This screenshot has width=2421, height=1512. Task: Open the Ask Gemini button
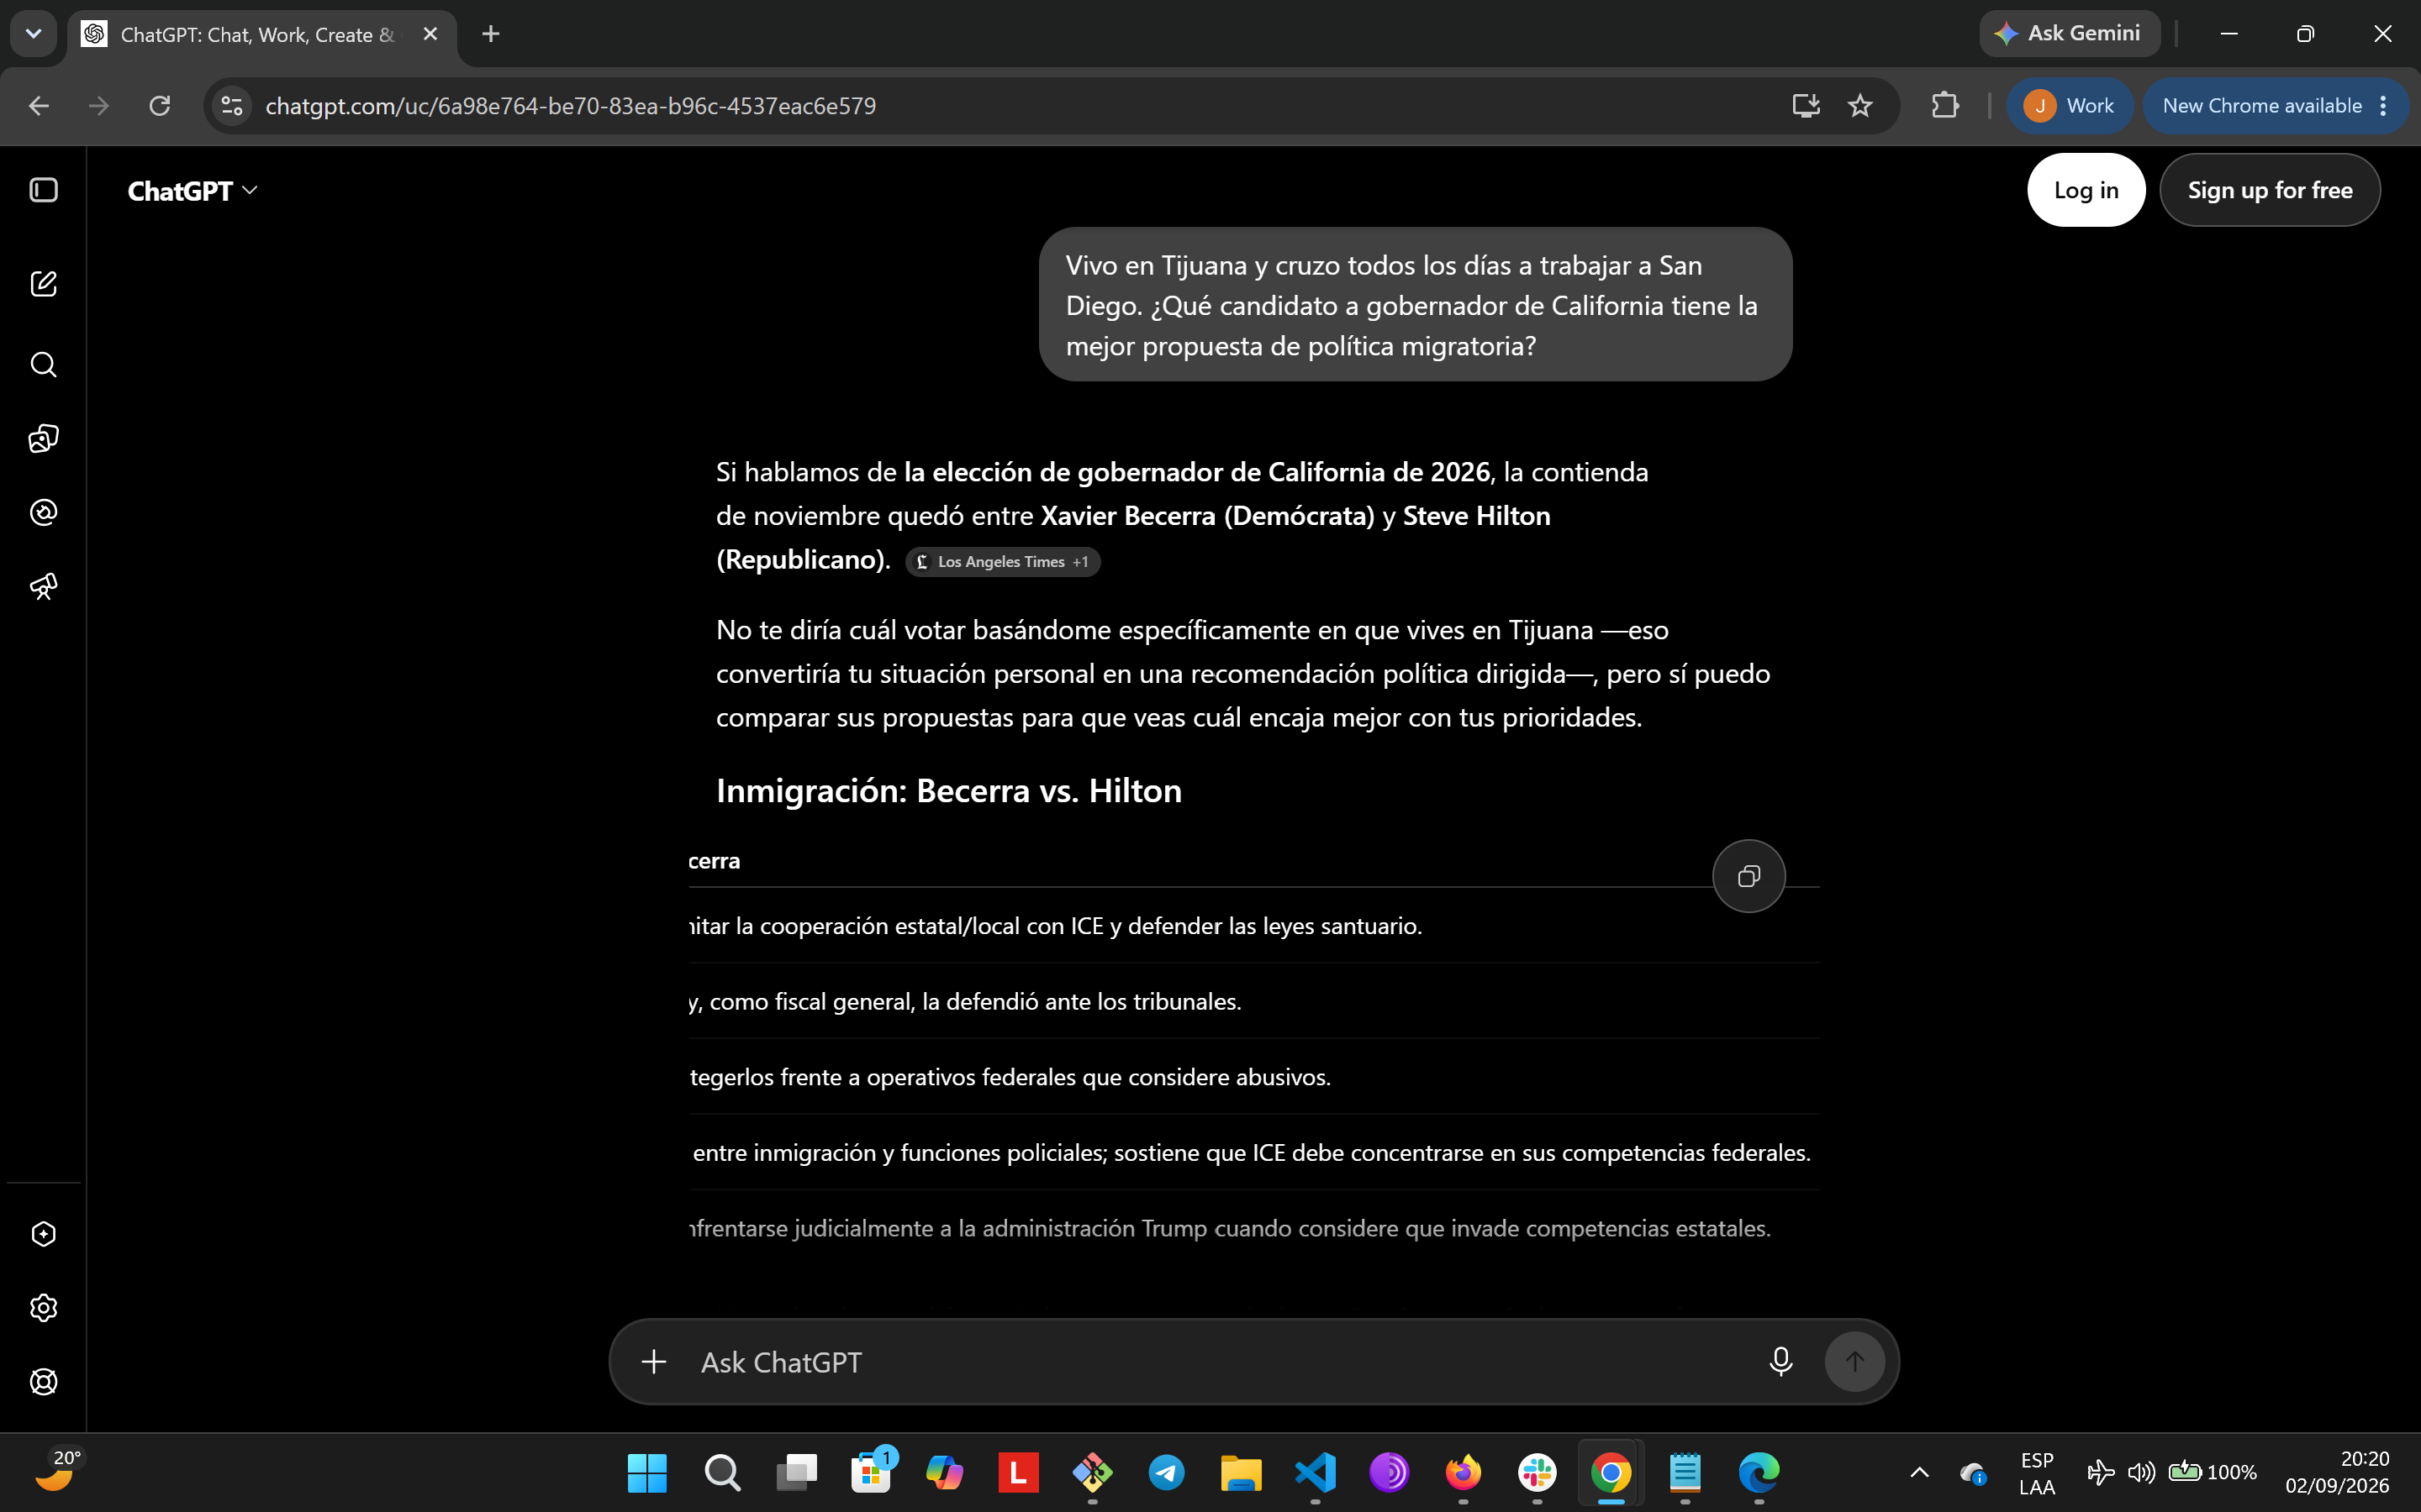(x=2069, y=34)
